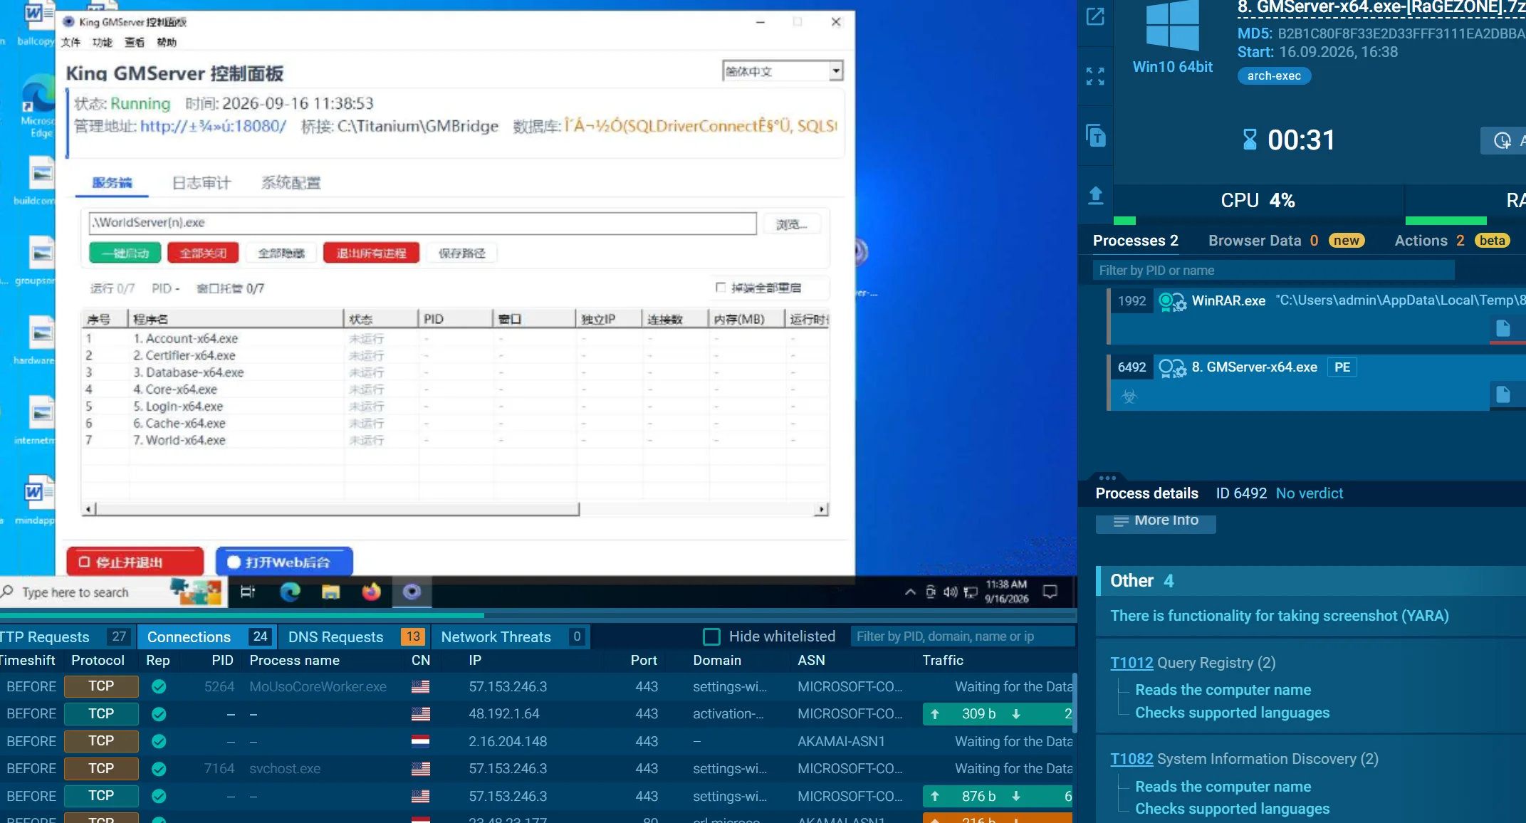Viewport: 1526px width, 823px height.
Task: Toggle the Hide whitelisted checkbox
Action: click(711, 636)
